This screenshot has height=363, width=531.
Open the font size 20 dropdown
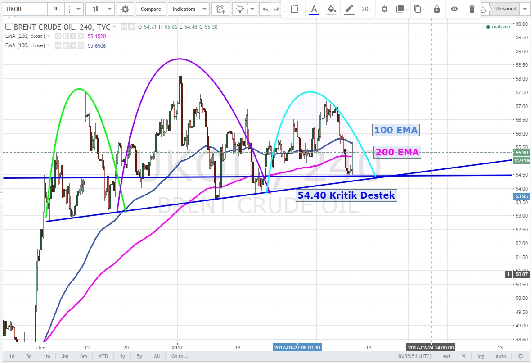pos(367,9)
